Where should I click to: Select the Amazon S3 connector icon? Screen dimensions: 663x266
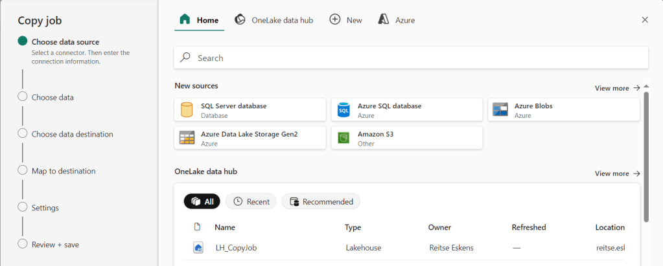click(x=343, y=138)
